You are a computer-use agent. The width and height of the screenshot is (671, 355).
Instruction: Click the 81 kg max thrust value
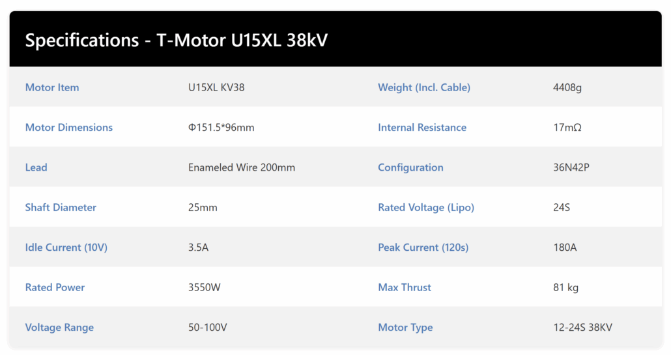click(x=565, y=287)
